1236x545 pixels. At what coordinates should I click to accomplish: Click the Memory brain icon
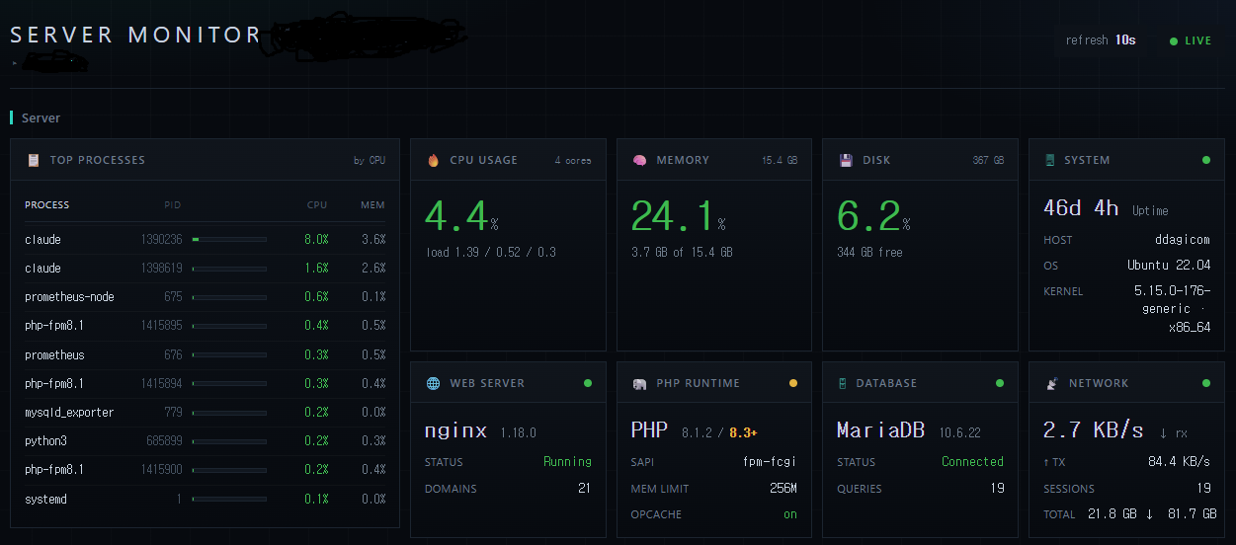coord(639,160)
